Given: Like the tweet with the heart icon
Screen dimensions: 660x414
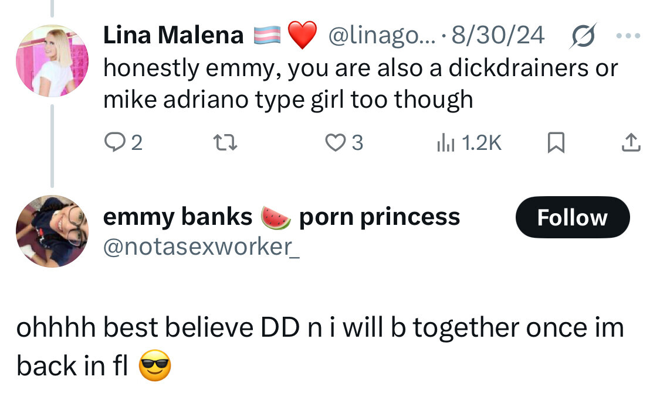Looking at the screenshot, I should tap(336, 142).
